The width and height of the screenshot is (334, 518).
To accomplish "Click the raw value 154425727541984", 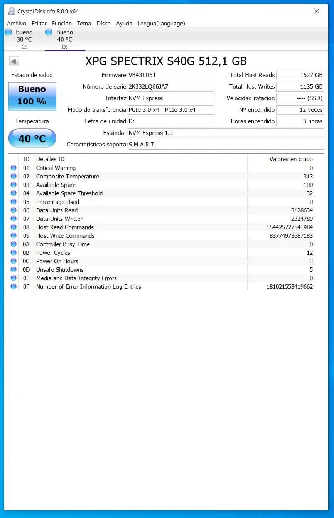I will pos(290,227).
